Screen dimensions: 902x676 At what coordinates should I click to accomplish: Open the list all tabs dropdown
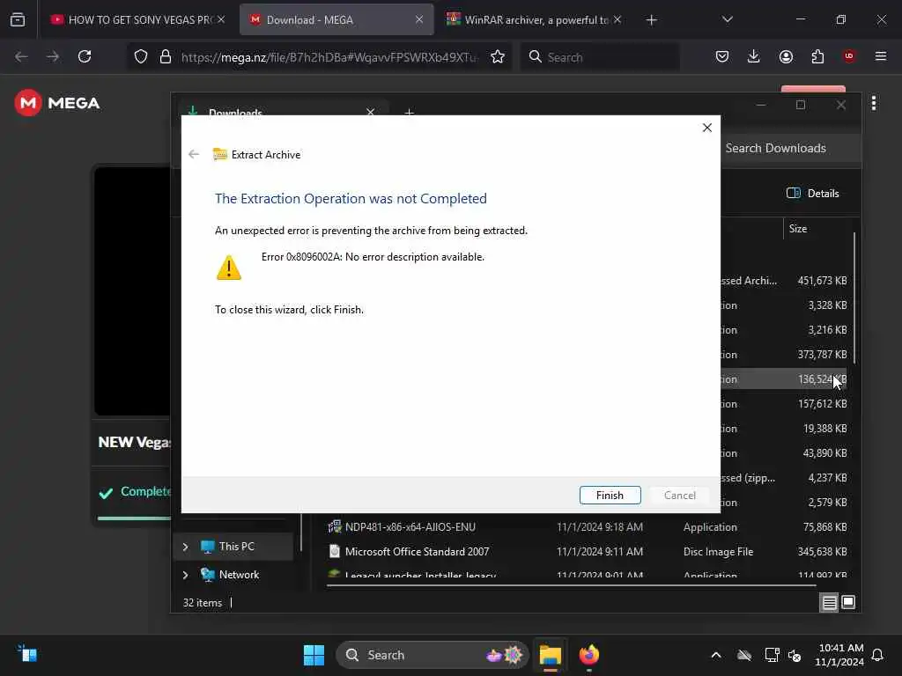click(727, 19)
